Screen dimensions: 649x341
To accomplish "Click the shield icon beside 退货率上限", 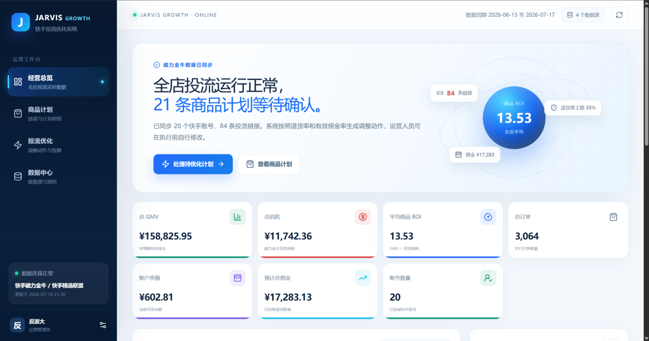I will tap(553, 107).
